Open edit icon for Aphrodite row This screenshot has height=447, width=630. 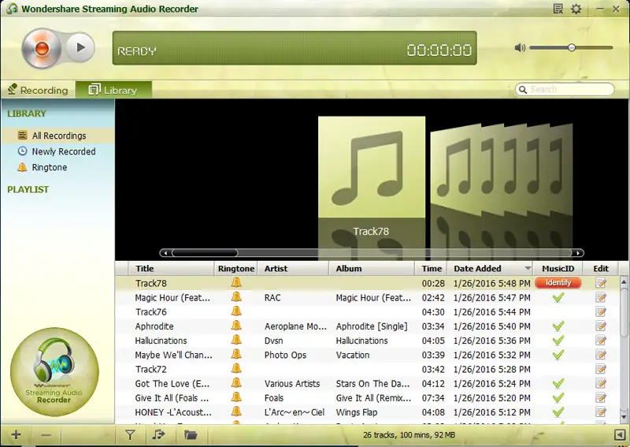tap(601, 326)
